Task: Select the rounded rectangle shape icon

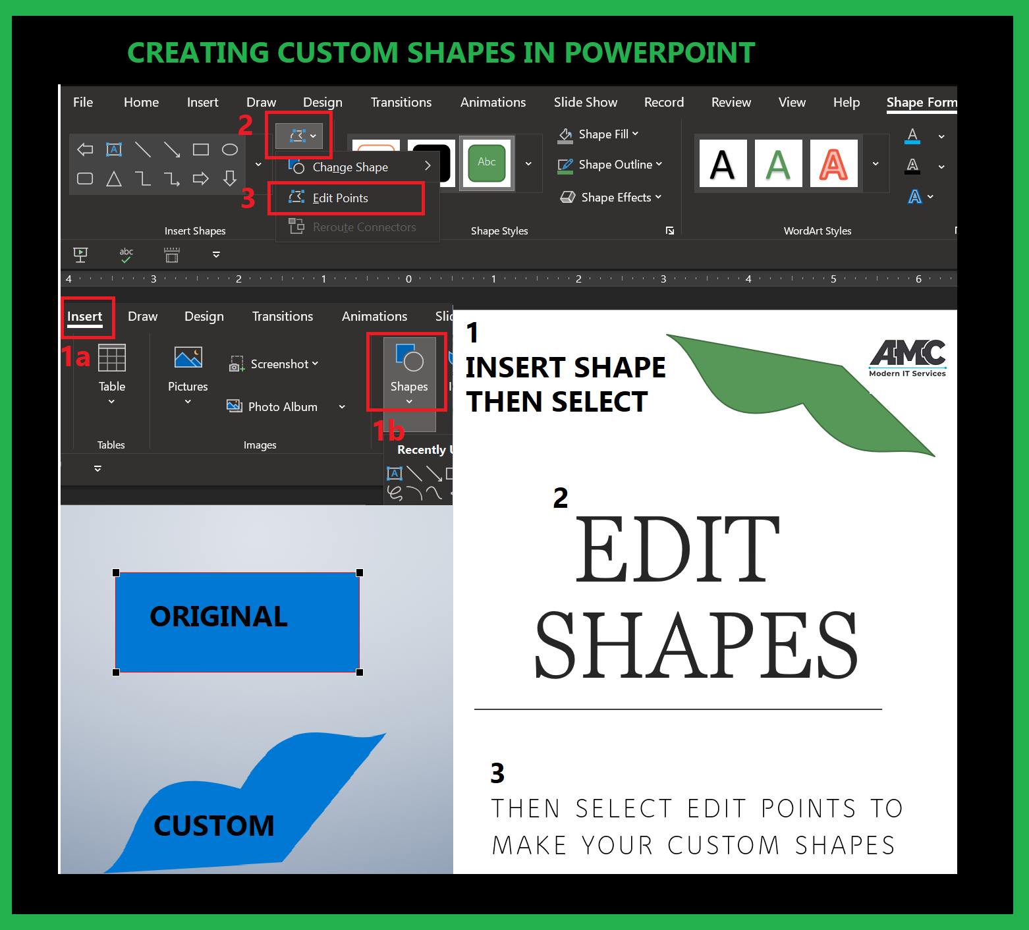Action: pos(85,178)
